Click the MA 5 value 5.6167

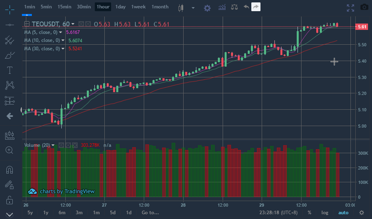[x=73, y=32]
